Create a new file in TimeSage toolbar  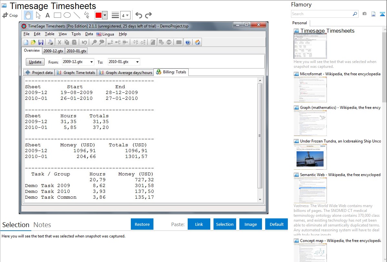coord(26,42)
